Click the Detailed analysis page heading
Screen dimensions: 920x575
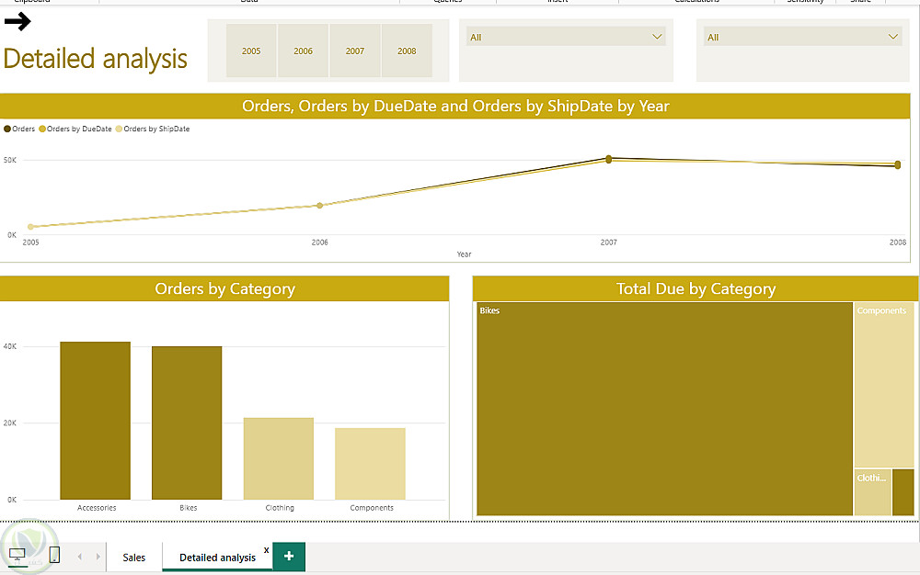95,59
